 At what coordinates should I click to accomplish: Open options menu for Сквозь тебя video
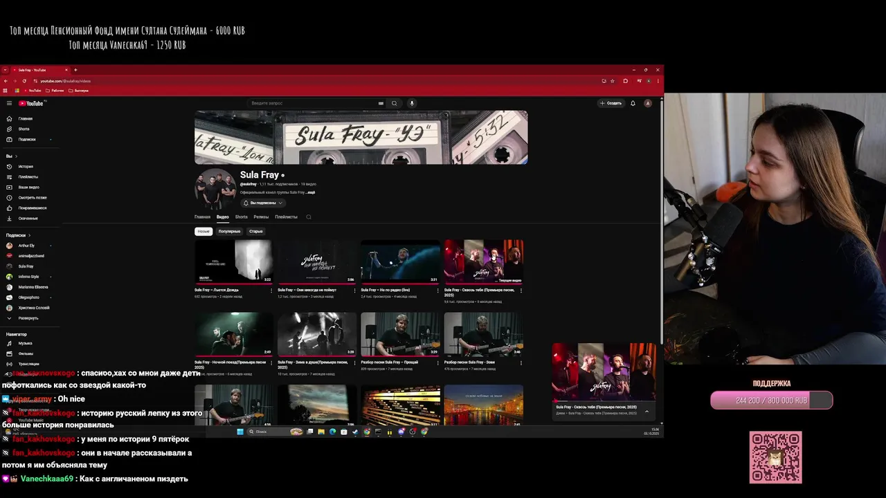pyautogui.click(x=521, y=290)
